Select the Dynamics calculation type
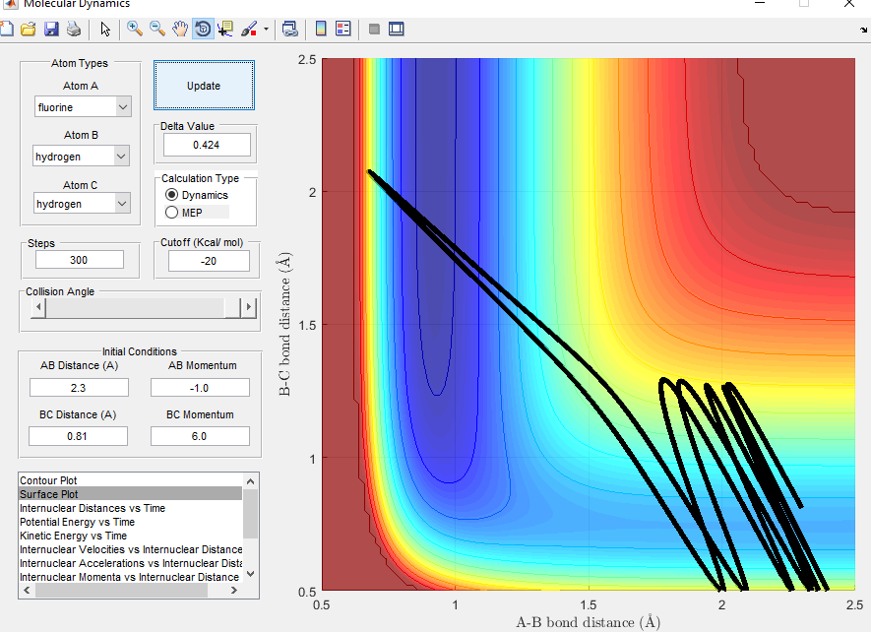The image size is (871, 632). [172, 195]
